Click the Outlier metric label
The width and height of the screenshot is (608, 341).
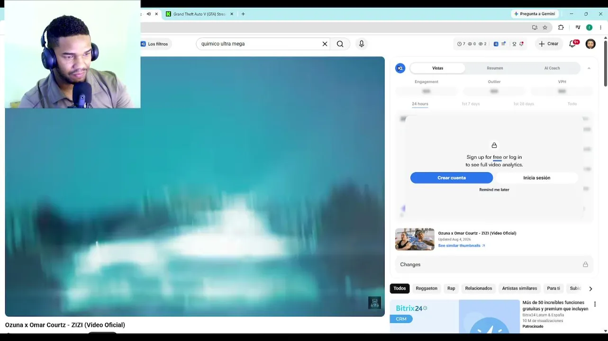494,82
